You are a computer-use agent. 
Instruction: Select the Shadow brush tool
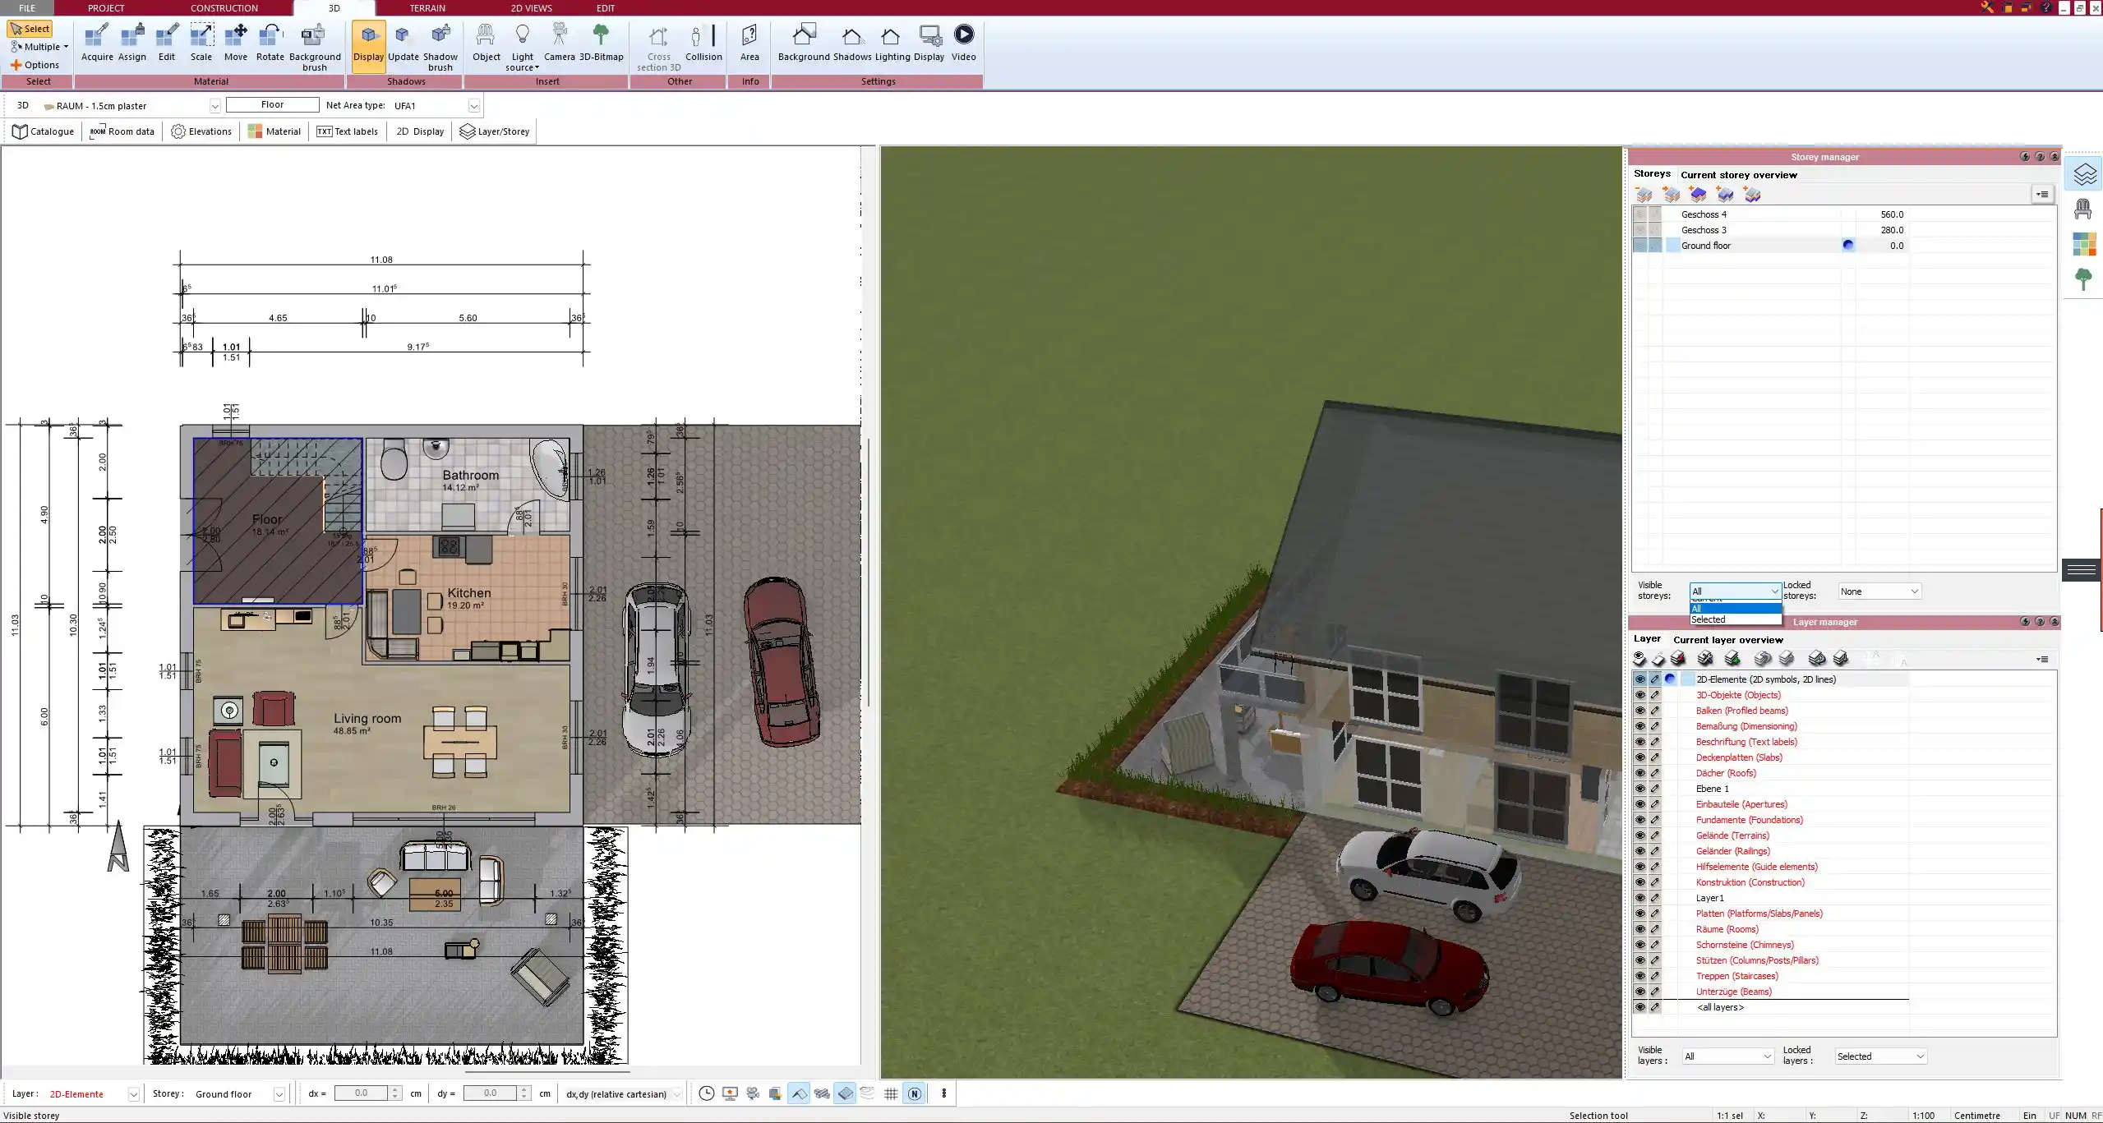pyautogui.click(x=440, y=48)
